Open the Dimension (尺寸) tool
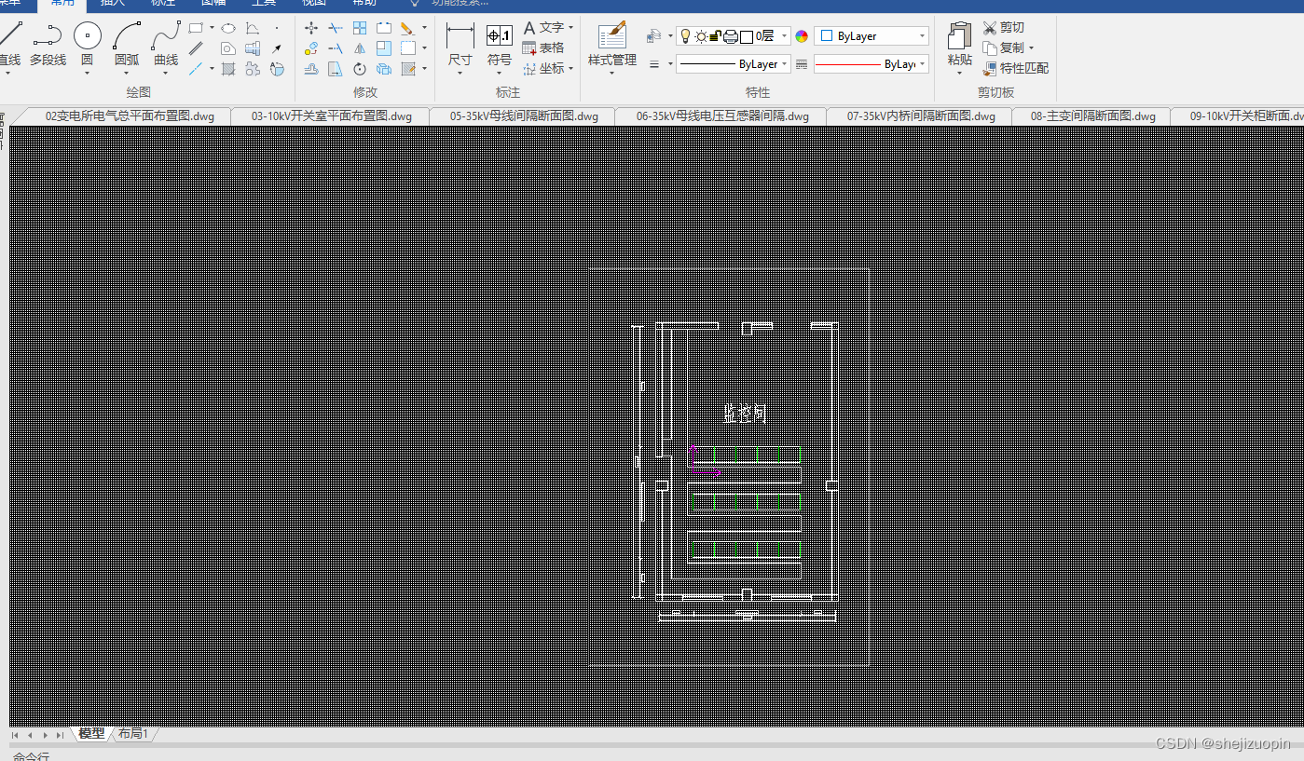The height and width of the screenshot is (761, 1304). [460, 44]
